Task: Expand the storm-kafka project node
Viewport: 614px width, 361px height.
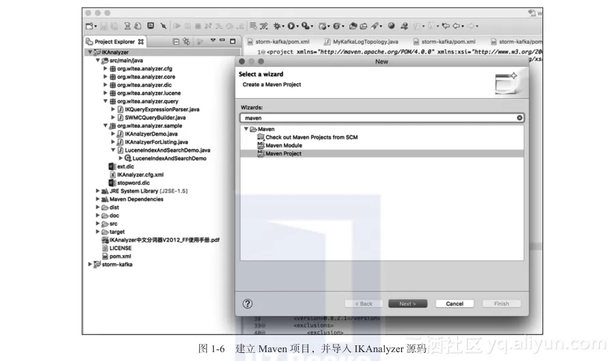Action: (90, 264)
